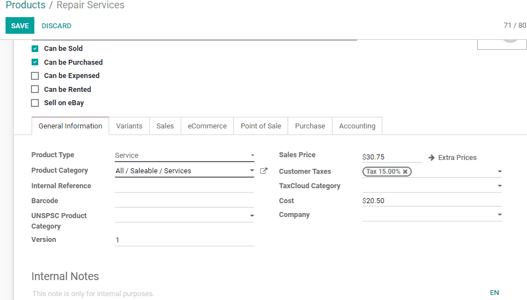Switch to General Information tab
This screenshot has width=527, height=300.
click(x=70, y=126)
